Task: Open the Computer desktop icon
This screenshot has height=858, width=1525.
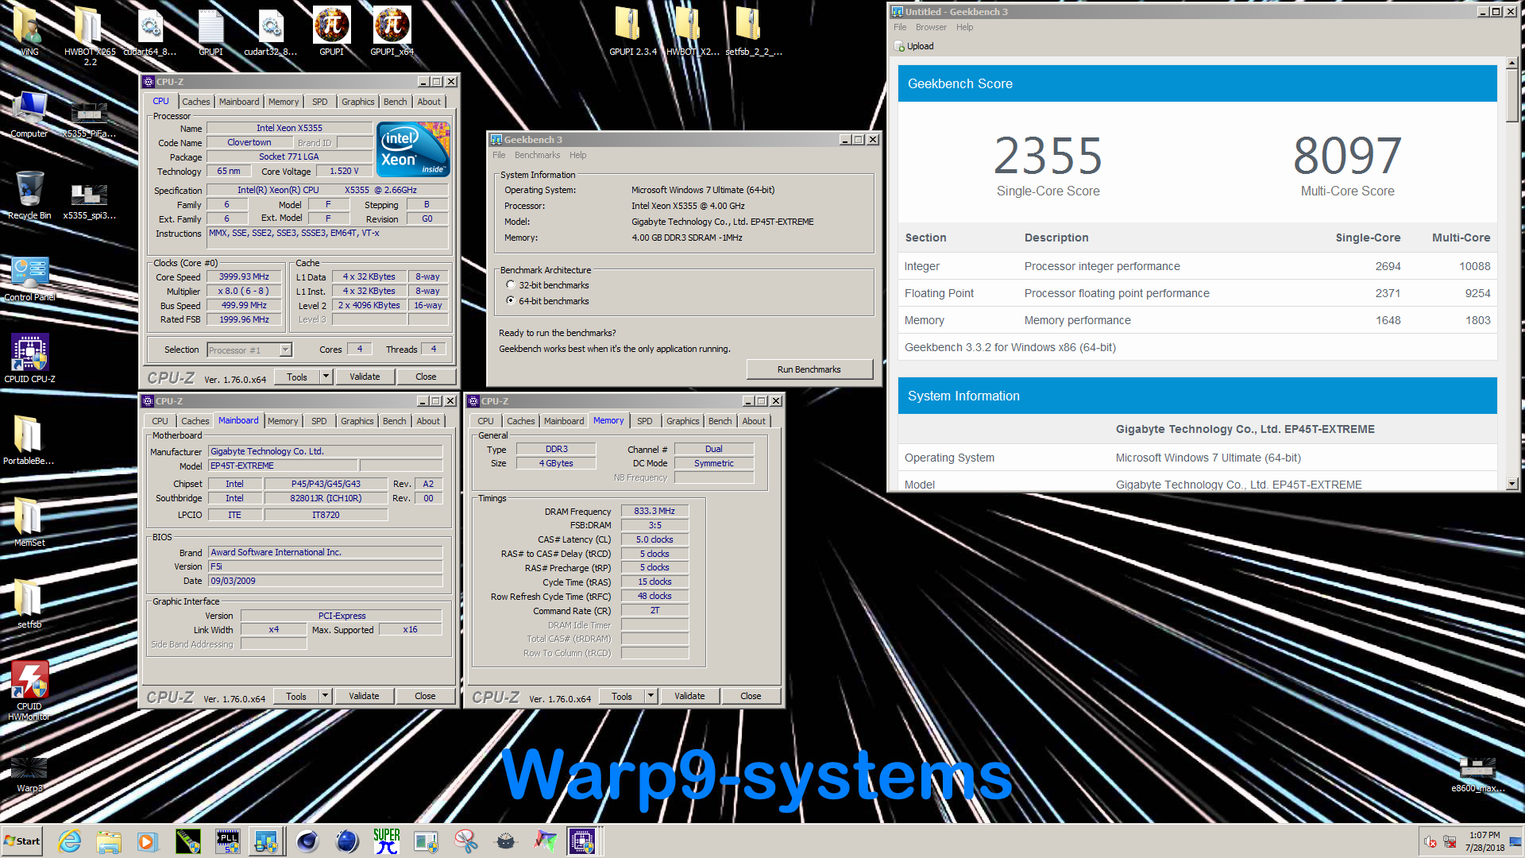Action: coord(29,115)
